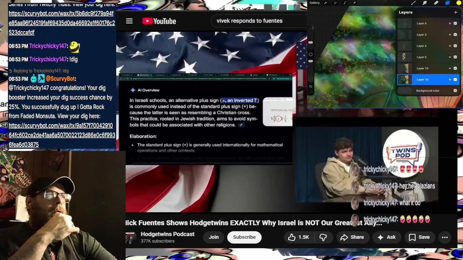Open blend mode N for Layer 3
463x260 pixels.
click(x=450, y=35)
